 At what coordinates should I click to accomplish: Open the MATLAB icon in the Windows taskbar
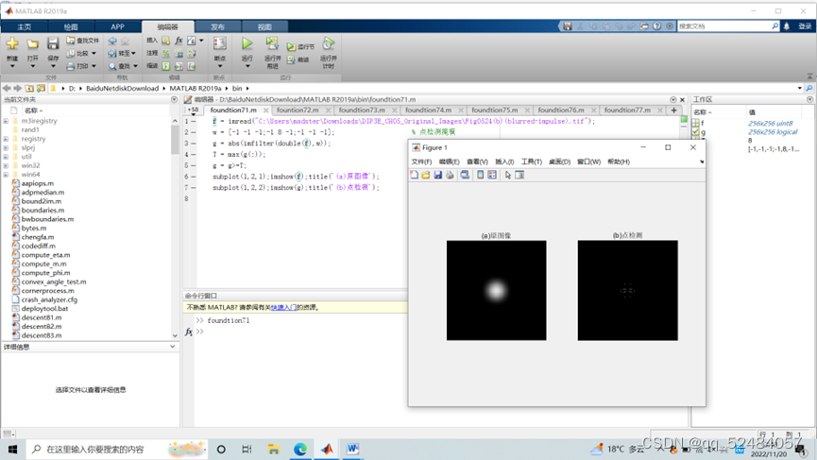tap(327, 449)
